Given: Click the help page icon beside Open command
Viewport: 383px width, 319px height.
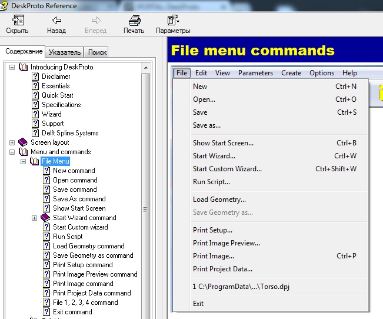Looking at the screenshot, I should tap(46, 180).
